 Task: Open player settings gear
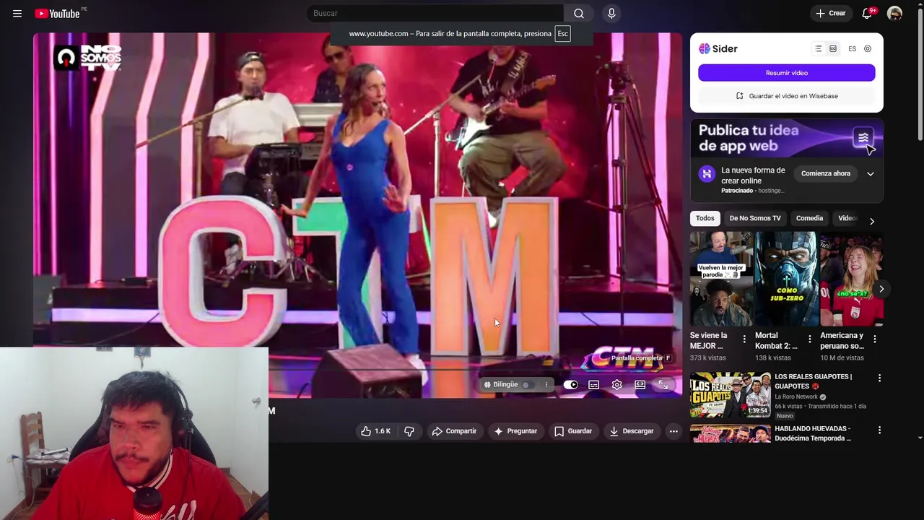[616, 385]
